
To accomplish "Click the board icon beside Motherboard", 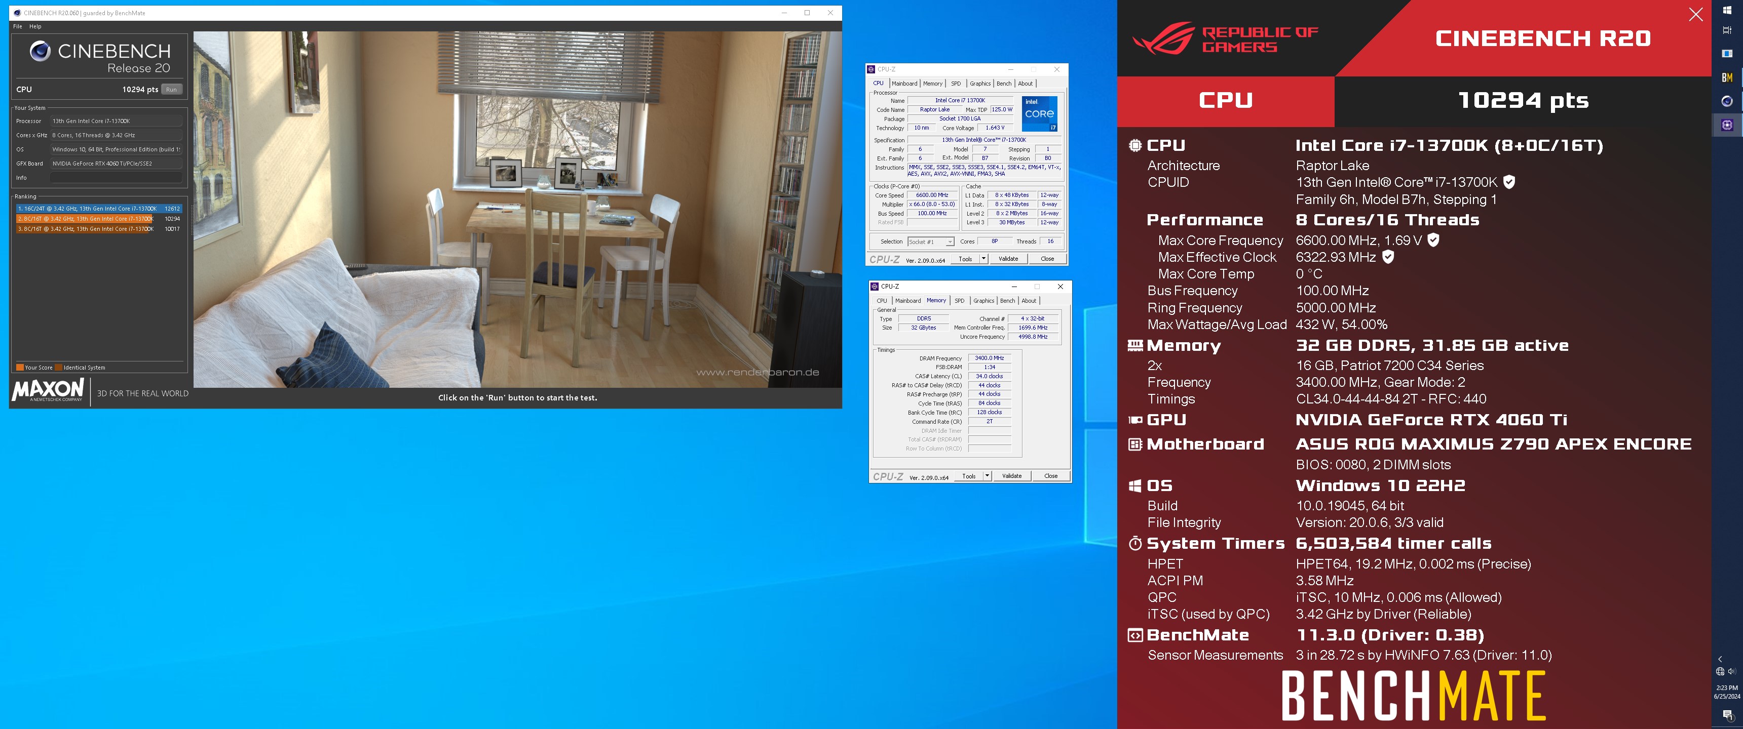I will 1134,444.
